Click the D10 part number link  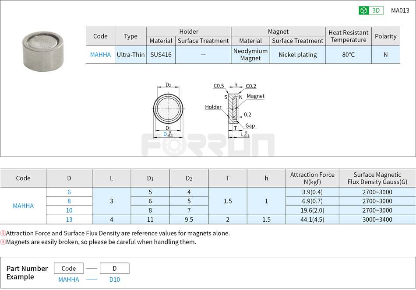pyautogui.click(x=114, y=279)
